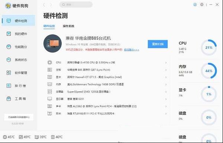
Task: Click the first 磁盘 0% usage ring
Action: tap(209, 118)
